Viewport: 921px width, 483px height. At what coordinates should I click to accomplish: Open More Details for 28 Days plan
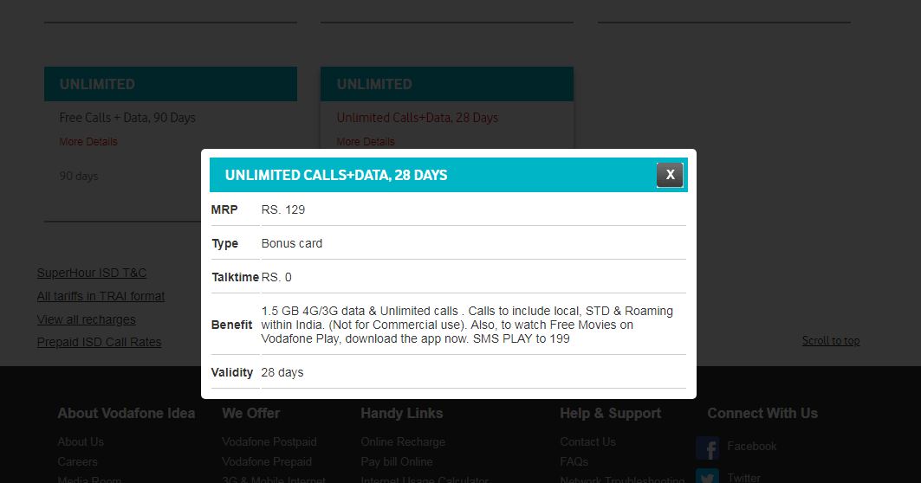(x=366, y=142)
